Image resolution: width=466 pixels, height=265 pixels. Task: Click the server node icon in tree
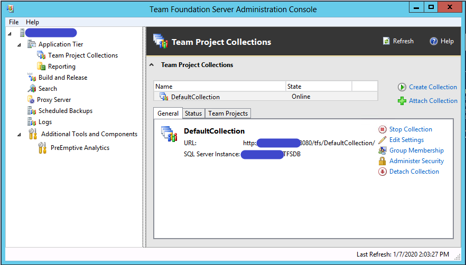pyautogui.click(x=22, y=33)
